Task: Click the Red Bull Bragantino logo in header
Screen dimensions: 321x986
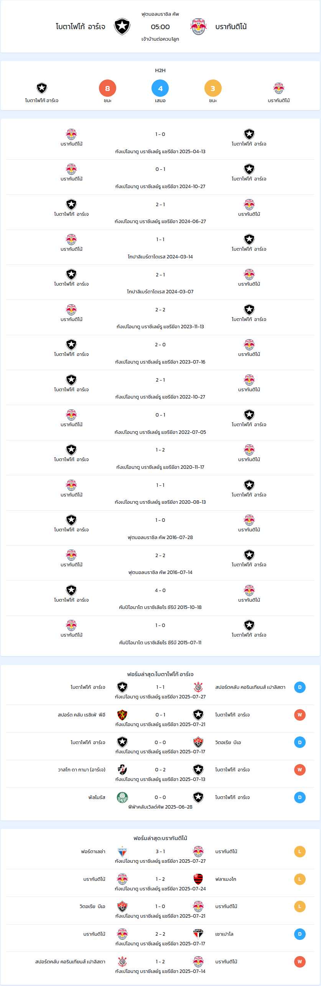Action: tap(198, 27)
